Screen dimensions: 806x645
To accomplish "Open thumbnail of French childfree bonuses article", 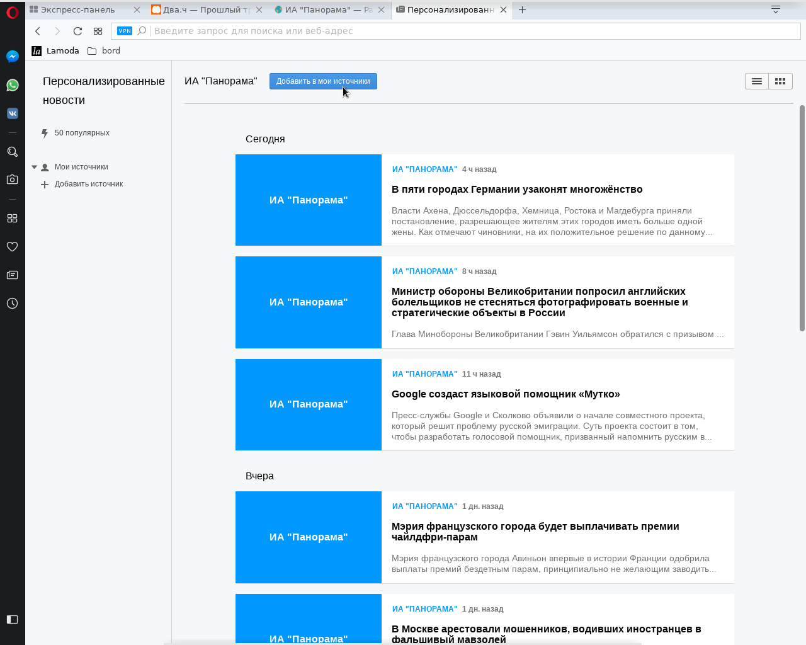I will pyautogui.click(x=309, y=537).
